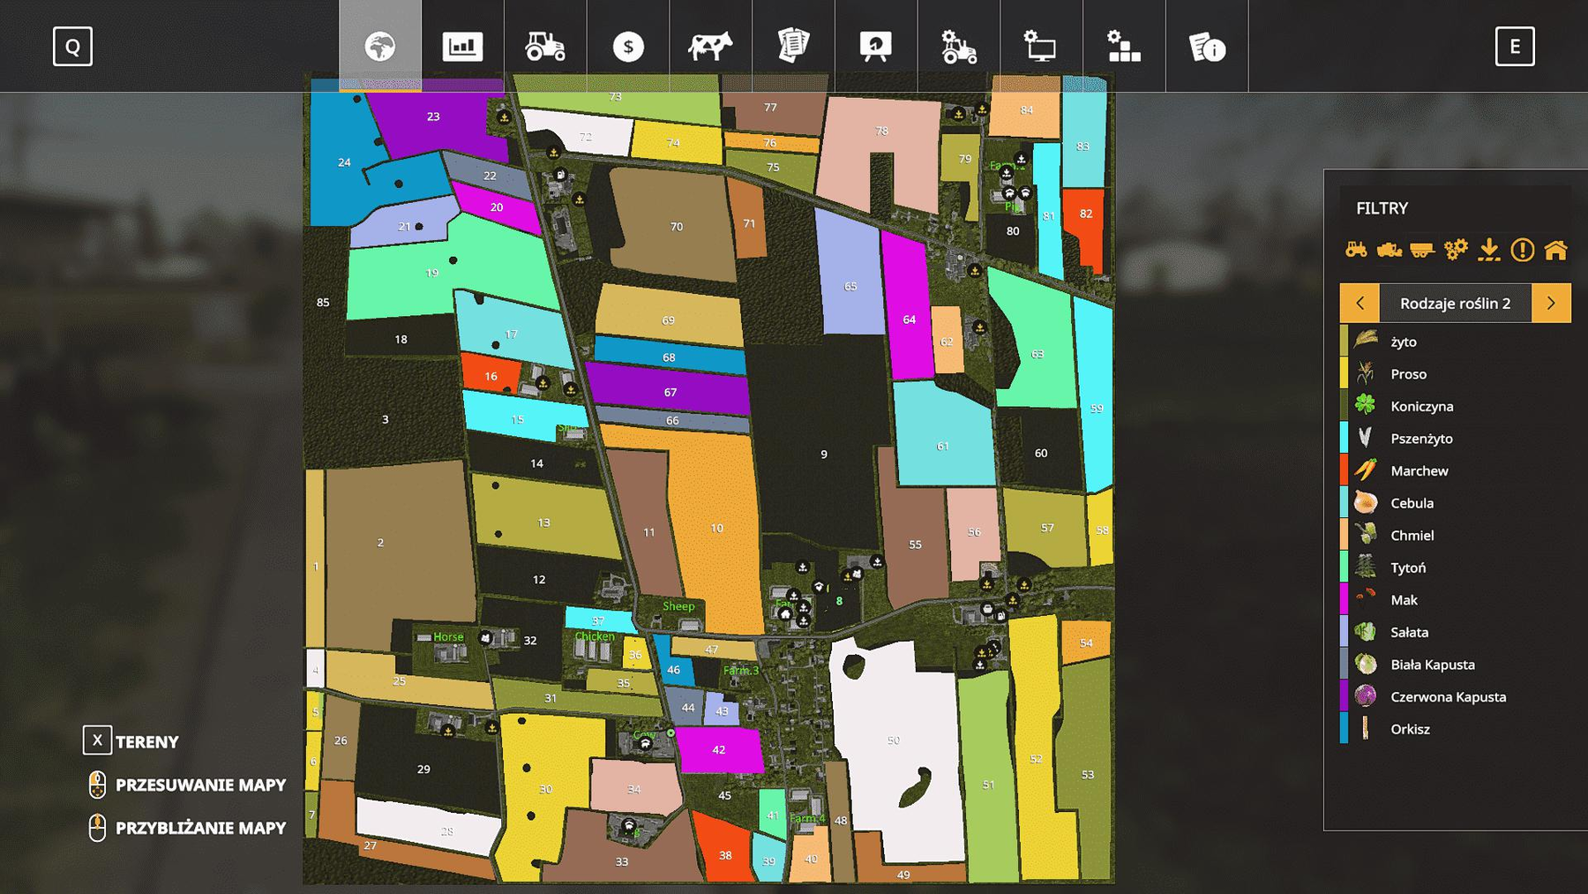Toggle the unloading points arrow filter
This screenshot has height=894, width=1588.
click(1489, 250)
